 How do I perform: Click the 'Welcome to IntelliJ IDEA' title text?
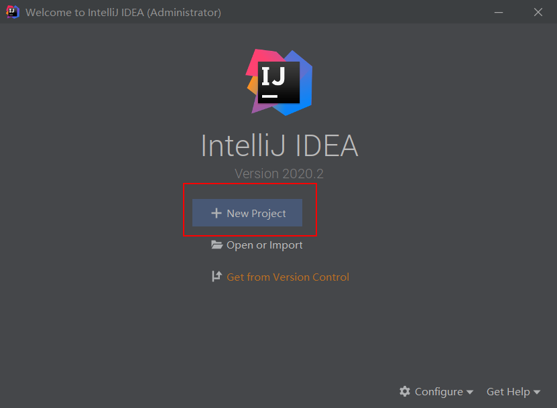pos(83,13)
